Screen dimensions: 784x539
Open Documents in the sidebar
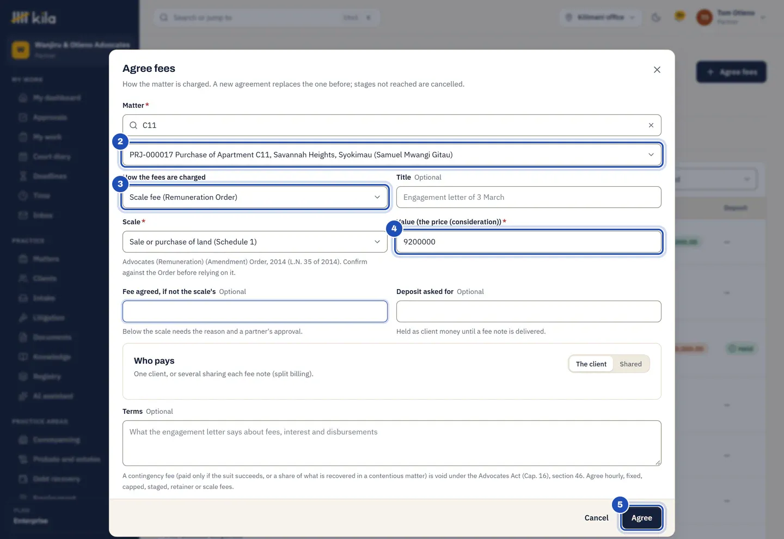52,338
